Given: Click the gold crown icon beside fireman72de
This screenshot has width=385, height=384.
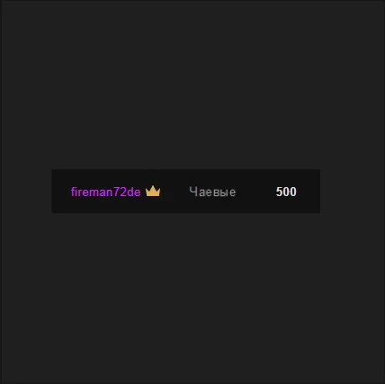Looking at the screenshot, I should pyautogui.click(x=153, y=192).
